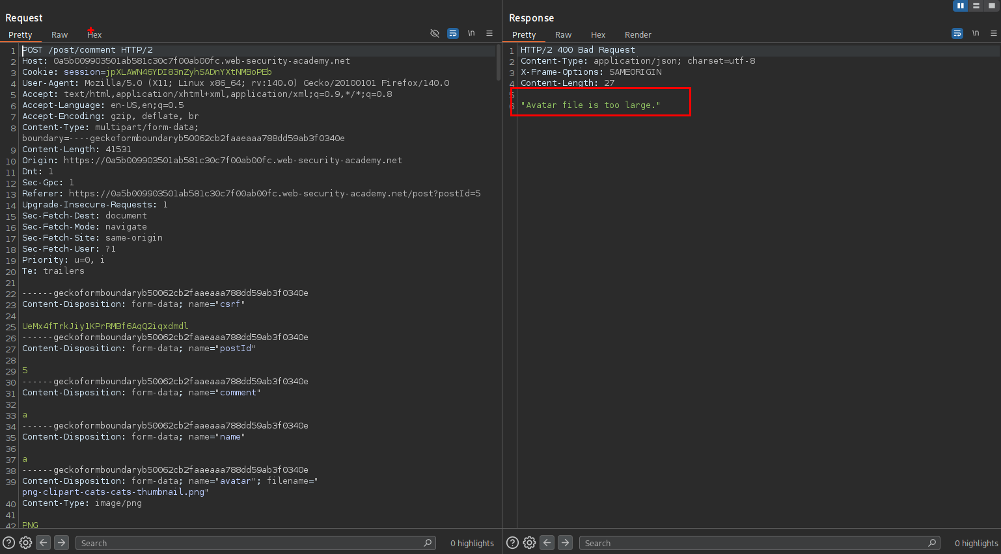Switch to side-by-side layout view

[960, 6]
